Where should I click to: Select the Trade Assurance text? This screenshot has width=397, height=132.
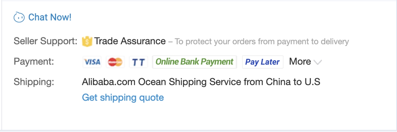pyautogui.click(x=130, y=41)
